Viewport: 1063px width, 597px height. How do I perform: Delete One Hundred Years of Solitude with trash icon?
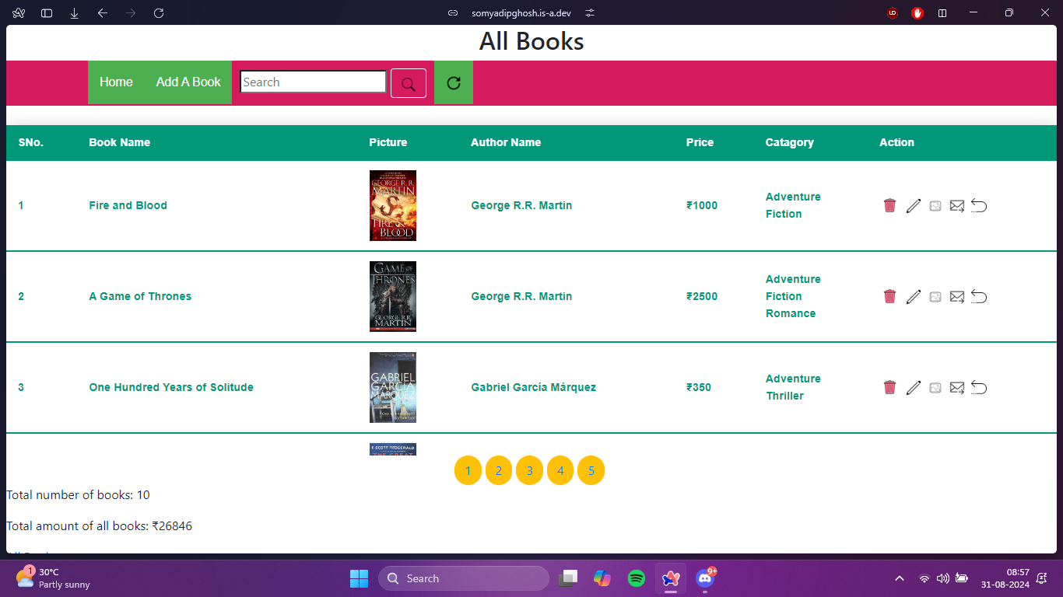889,387
